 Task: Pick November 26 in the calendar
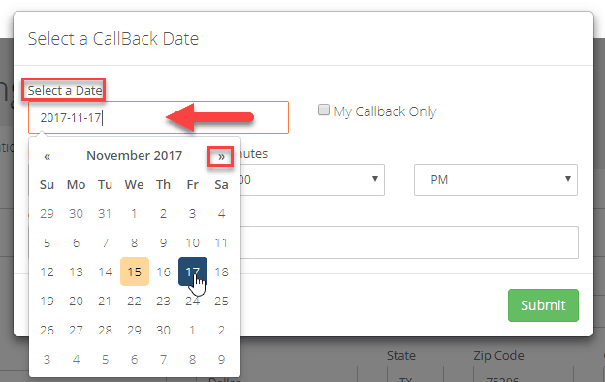(x=48, y=330)
